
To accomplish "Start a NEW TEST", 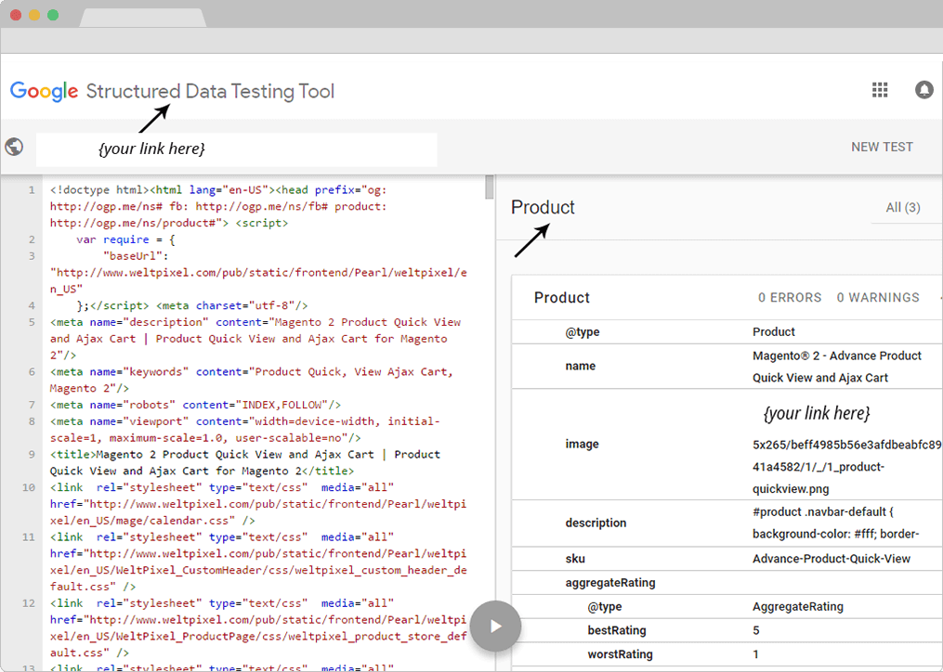I will (882, 148).
